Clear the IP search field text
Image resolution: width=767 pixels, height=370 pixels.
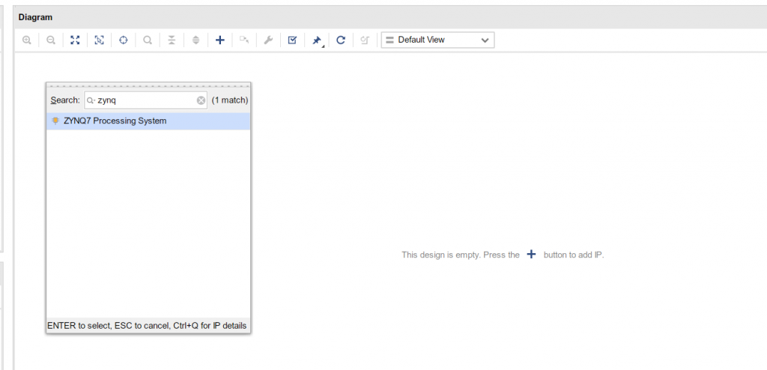(201, 100)
